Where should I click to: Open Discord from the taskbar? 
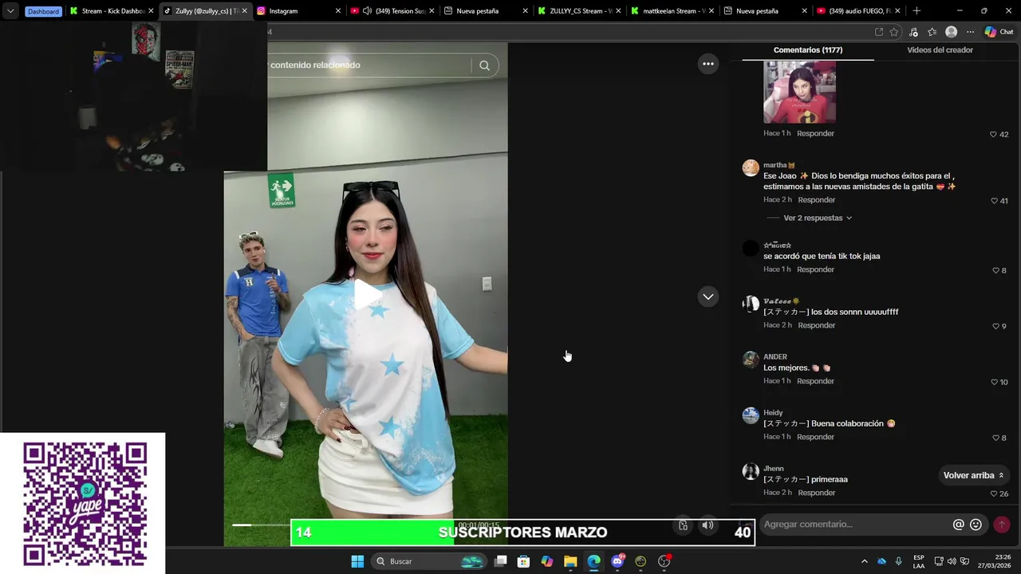click(x=617, y=561)
